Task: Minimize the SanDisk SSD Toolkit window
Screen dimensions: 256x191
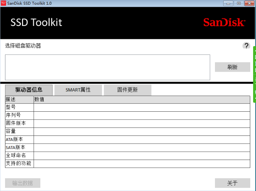Action: (228, 3)
